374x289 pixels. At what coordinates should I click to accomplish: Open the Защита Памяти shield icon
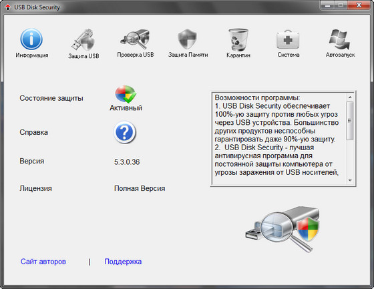[x=187, y=39]
